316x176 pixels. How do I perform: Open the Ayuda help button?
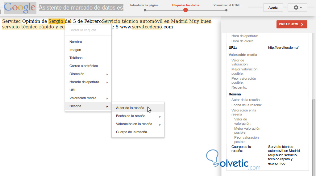273,8
